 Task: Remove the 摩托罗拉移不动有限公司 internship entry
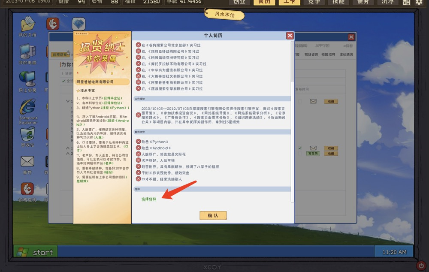(x=139, y=63)
